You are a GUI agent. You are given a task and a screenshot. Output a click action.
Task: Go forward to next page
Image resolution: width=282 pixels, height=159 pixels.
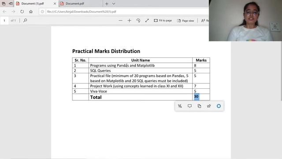pyautogui.click(x=13, y=11)
